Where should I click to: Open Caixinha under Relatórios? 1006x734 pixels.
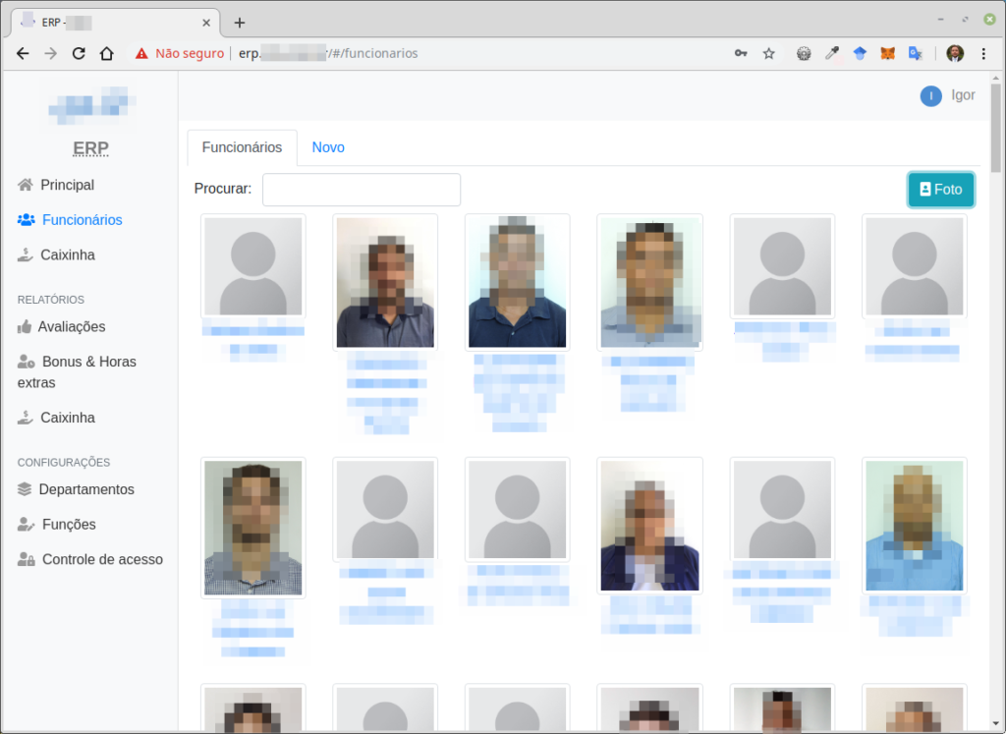click(68, 418)
